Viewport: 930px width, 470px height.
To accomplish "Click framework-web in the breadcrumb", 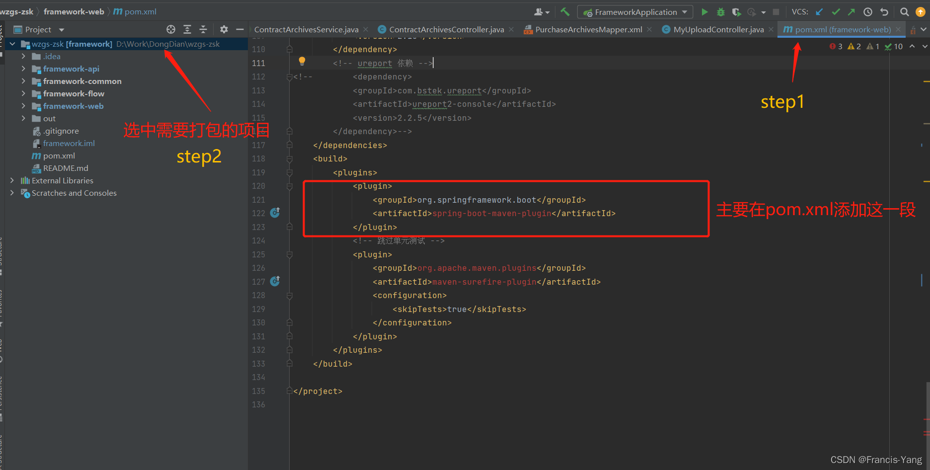I will click(x=74, y=11).
